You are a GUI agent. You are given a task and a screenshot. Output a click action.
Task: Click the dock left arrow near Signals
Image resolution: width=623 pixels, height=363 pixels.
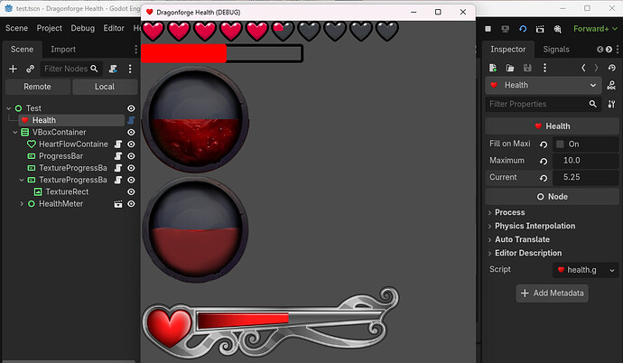point(600,50)
